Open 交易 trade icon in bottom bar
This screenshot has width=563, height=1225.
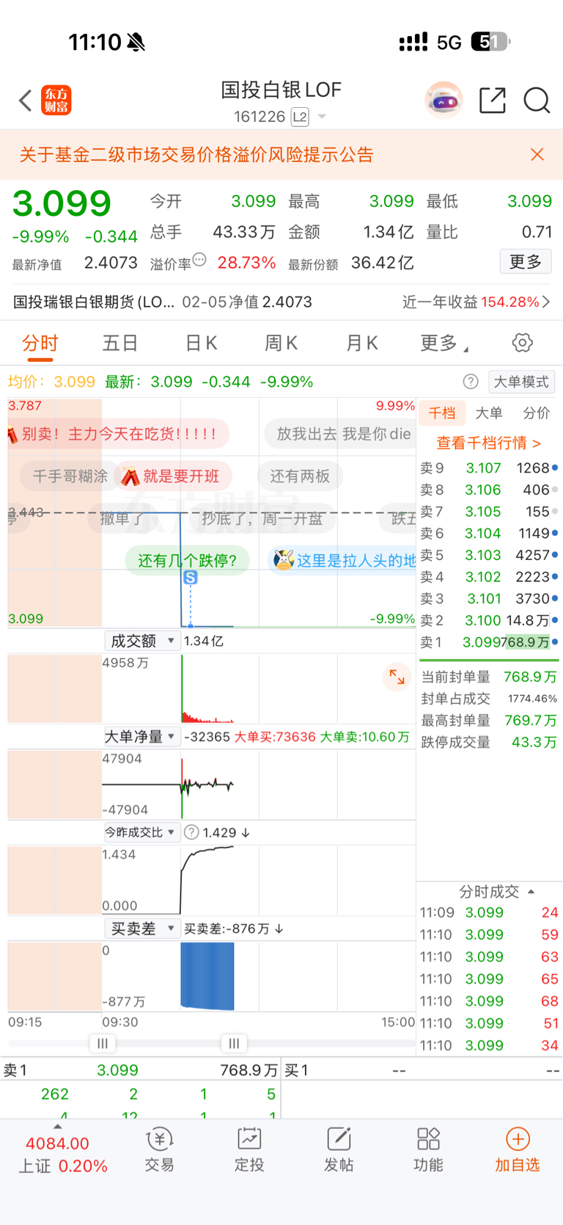coord(159,1150)
